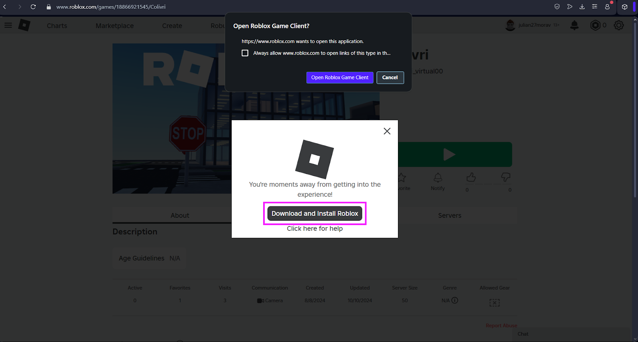
Task: Click the padlock site info icon
Action: click(49, 7)
